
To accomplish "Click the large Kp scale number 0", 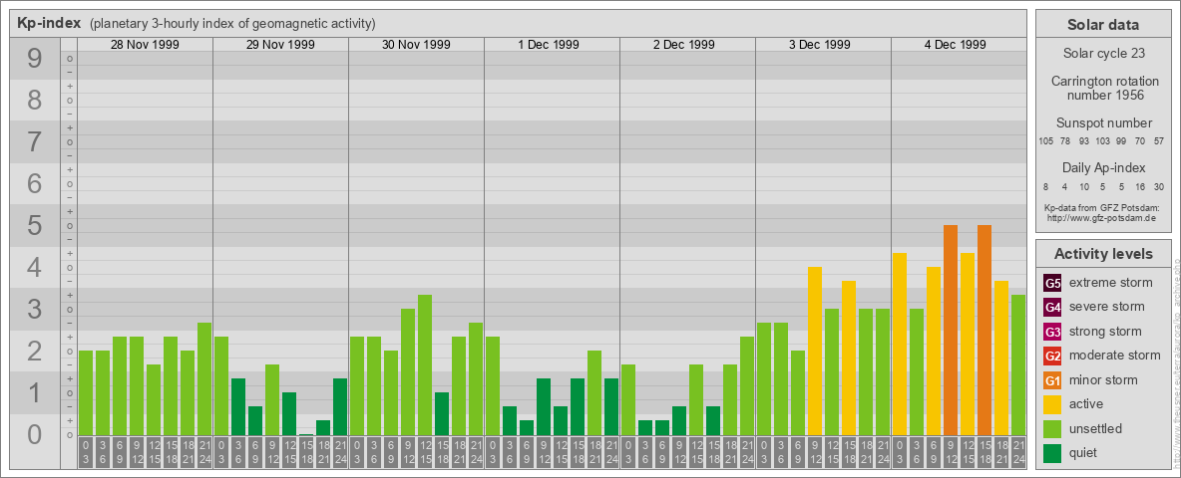I will click(35, 434).
